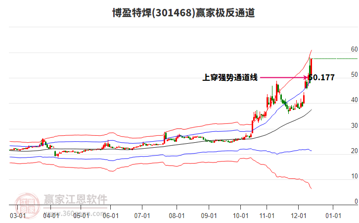
Task: Select the 08-01 date axis label
Action: pyautogui.click(x=177, y=216)
